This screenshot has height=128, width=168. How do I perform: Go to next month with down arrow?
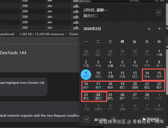coord(159,29)
